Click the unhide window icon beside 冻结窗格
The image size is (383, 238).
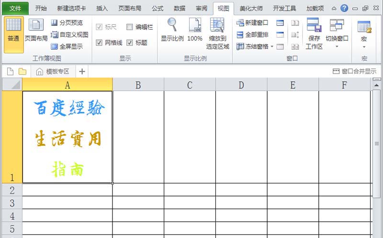[x=280, y=46]
